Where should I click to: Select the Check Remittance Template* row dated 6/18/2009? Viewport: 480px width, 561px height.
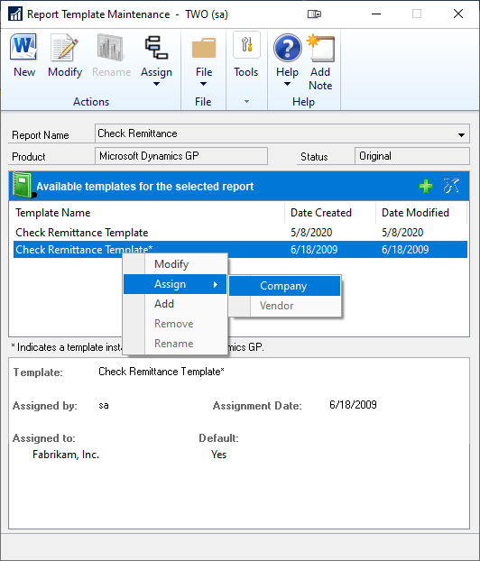point(240,249)
